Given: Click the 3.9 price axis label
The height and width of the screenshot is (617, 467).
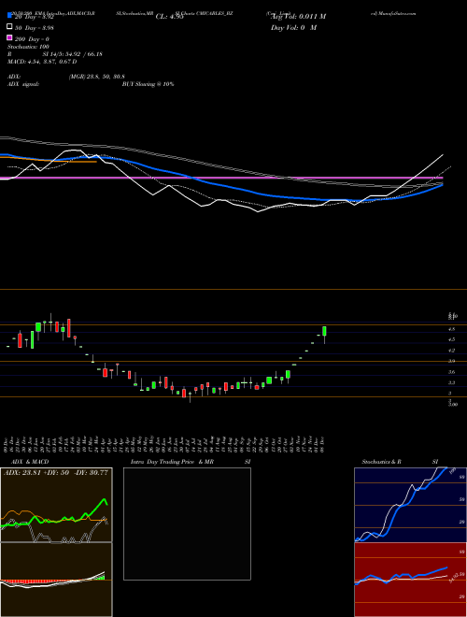Looking at the screenshot, I should [x=452, y=361].
